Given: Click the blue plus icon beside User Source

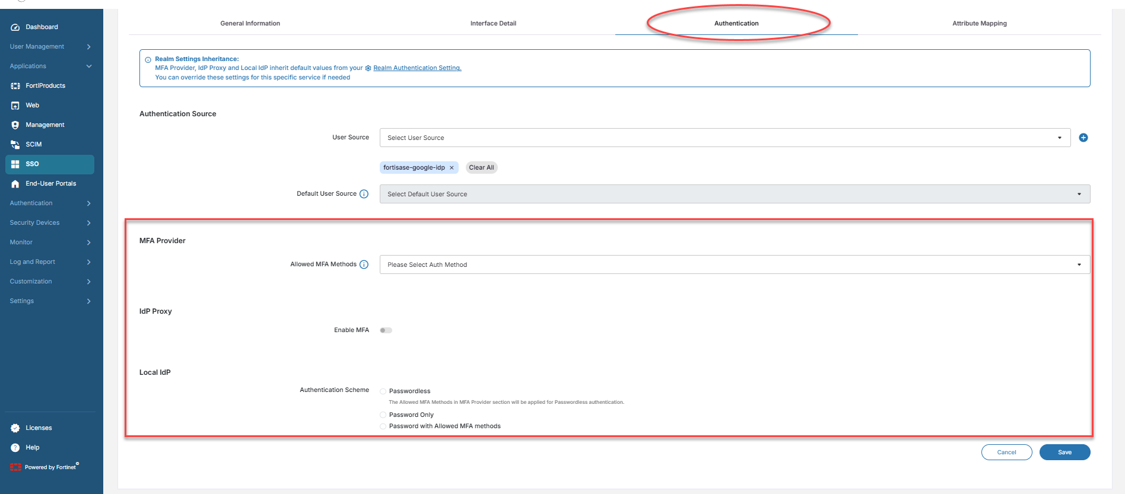Looking at the screenshot, I should 1083,138.
